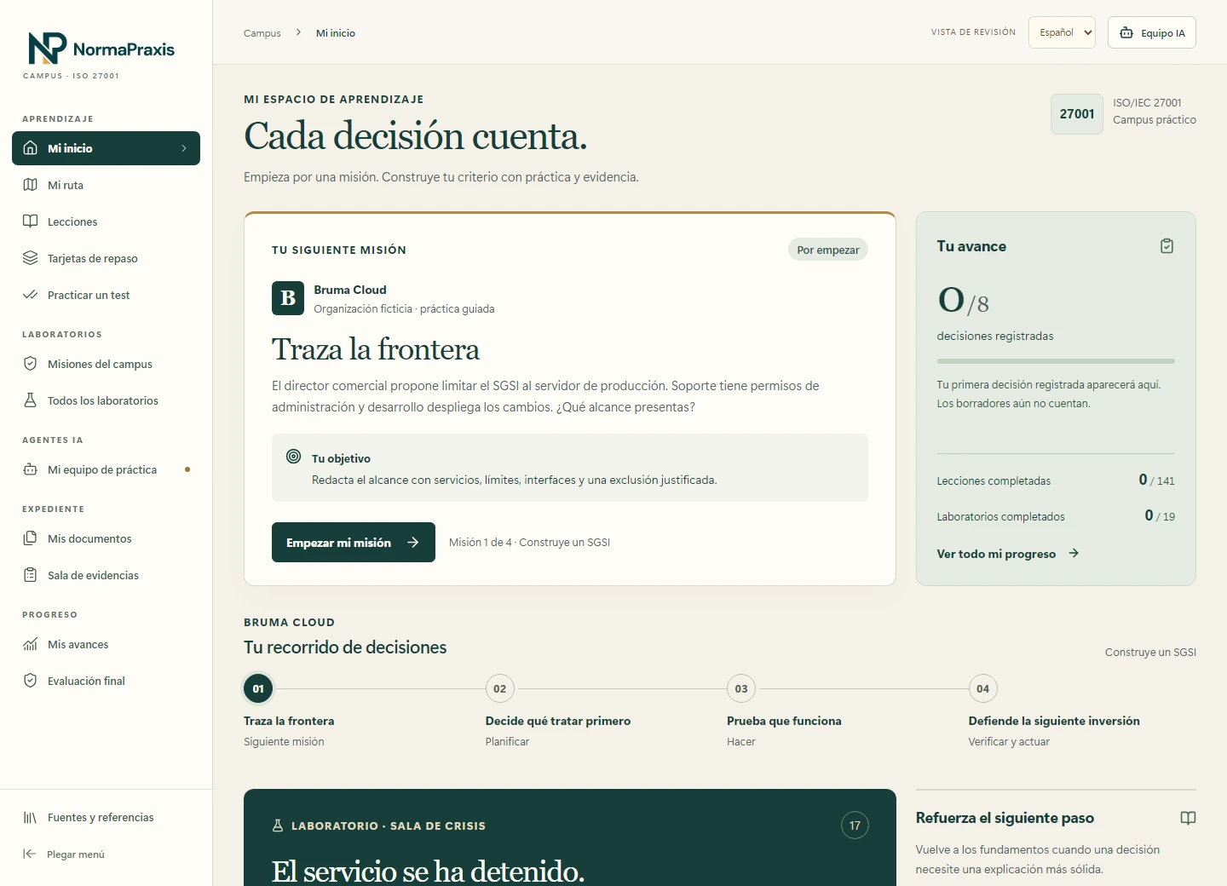Click the documents icon beside Mis documentos
The height and width of the screenshot is (886, 1227).
tap(31, 538)
